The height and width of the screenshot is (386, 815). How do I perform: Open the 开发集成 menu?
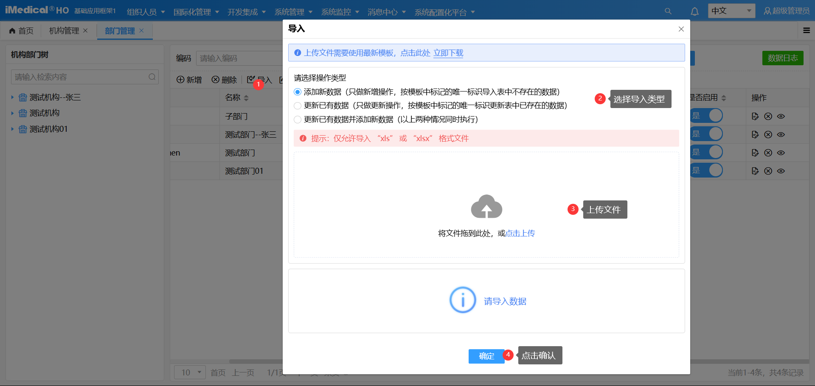click(247, 12)
